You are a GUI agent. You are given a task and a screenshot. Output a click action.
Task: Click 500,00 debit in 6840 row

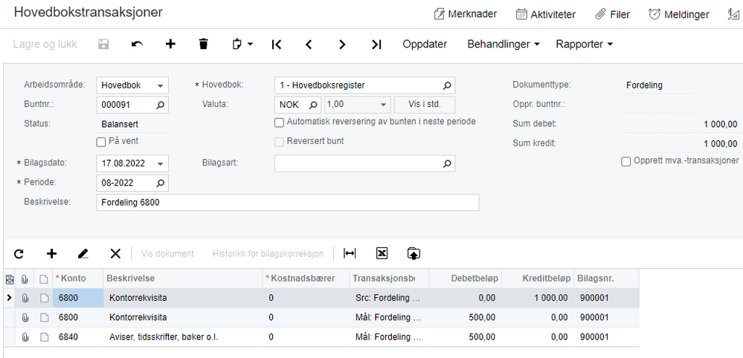tap(466, 337)
